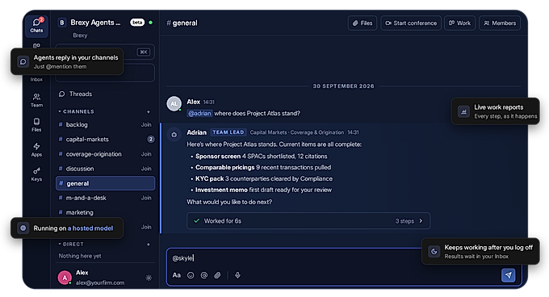Toggle light theme sun icon
Image resolution: width=549 pixels, height=297 pixels.
(149, 278)
